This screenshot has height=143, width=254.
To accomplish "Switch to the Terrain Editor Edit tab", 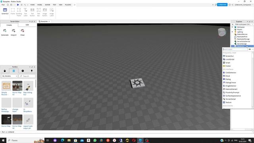I will pos(27,25).
